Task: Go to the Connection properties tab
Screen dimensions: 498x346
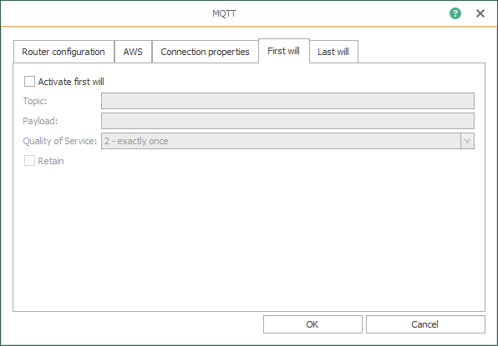Action: 206,52
